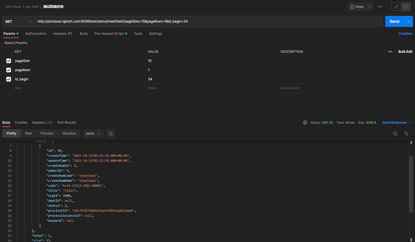Search the response with magnifier icon
The image size is (415, 242).
pyautogui.click(x=406, y=134)
